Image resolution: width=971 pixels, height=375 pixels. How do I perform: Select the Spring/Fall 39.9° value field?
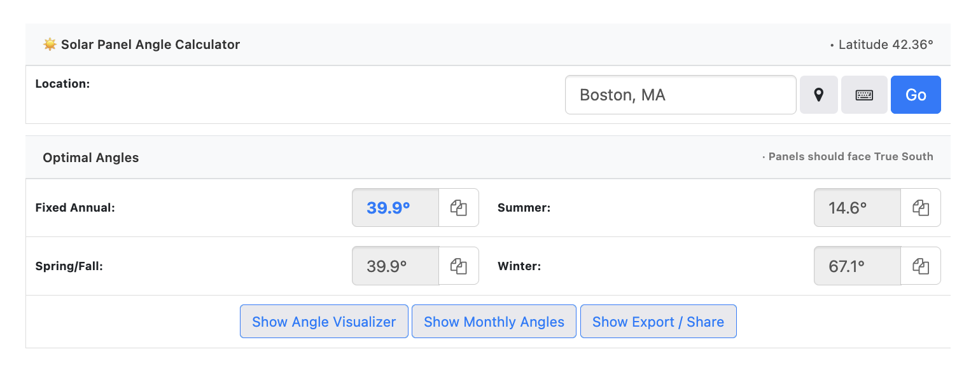[395, 266]
